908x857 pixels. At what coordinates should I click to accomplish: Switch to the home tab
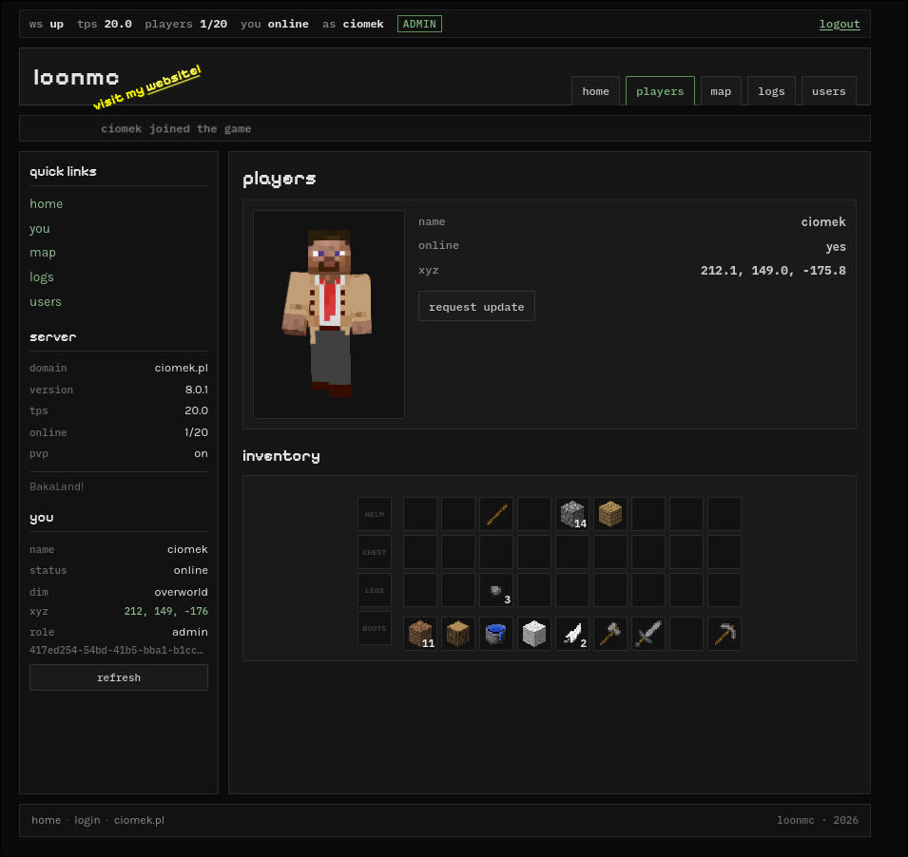[x=595, y=91]
